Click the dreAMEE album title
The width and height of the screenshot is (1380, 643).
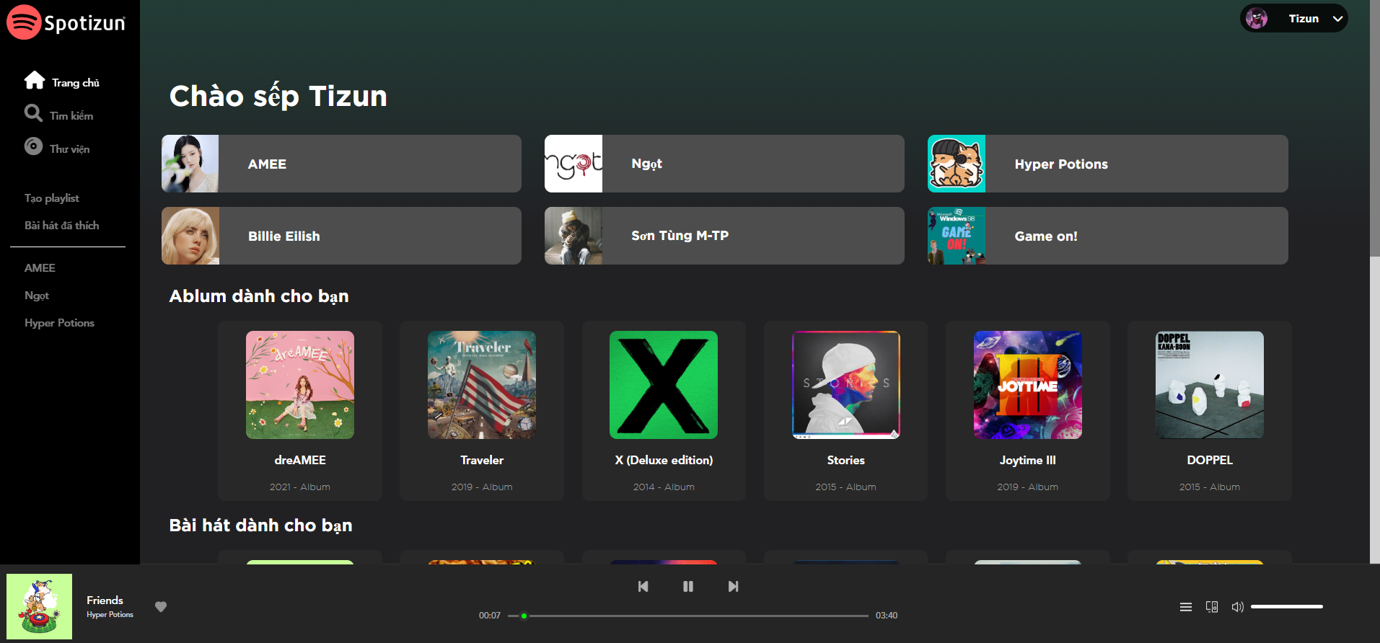[300, 460]
